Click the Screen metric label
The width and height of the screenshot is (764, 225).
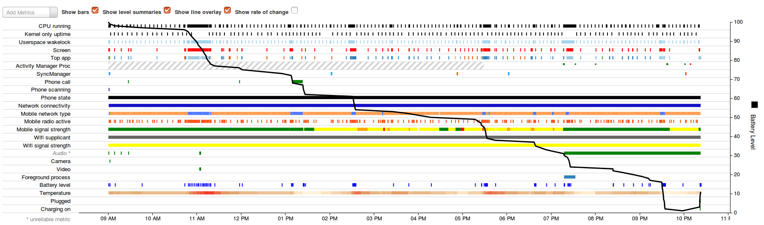click(x=62, y=50)
